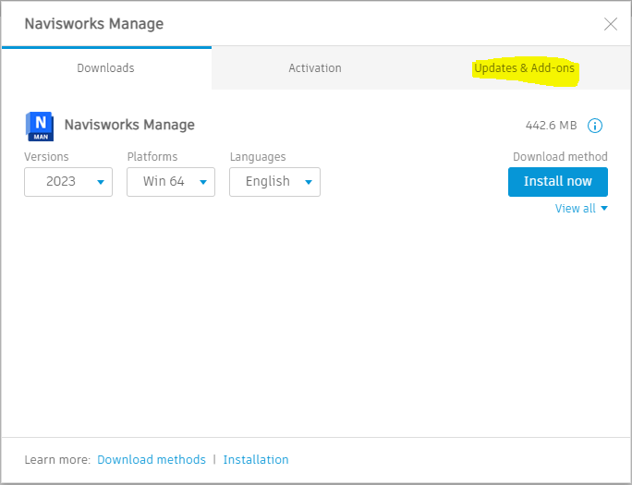Click the Platforms field label
Viewport: 632px width, 485px height.
click(x=152, y=157)
